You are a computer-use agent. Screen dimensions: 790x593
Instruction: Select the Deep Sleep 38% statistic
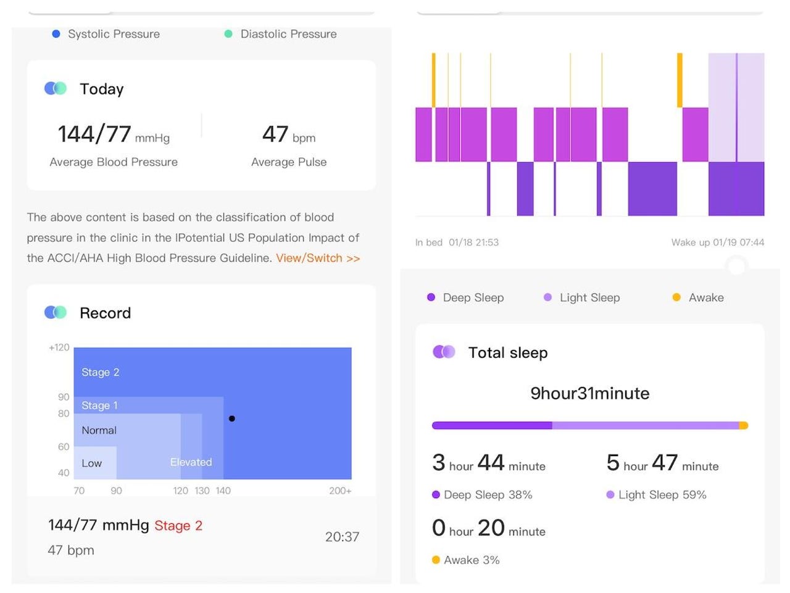click(488, 494)
